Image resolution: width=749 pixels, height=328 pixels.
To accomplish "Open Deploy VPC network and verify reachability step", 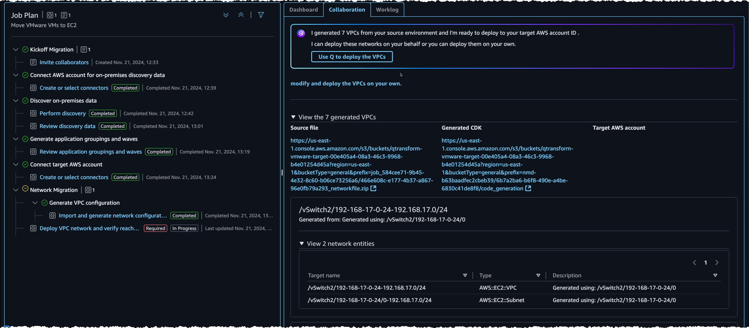I will (89, 228).
